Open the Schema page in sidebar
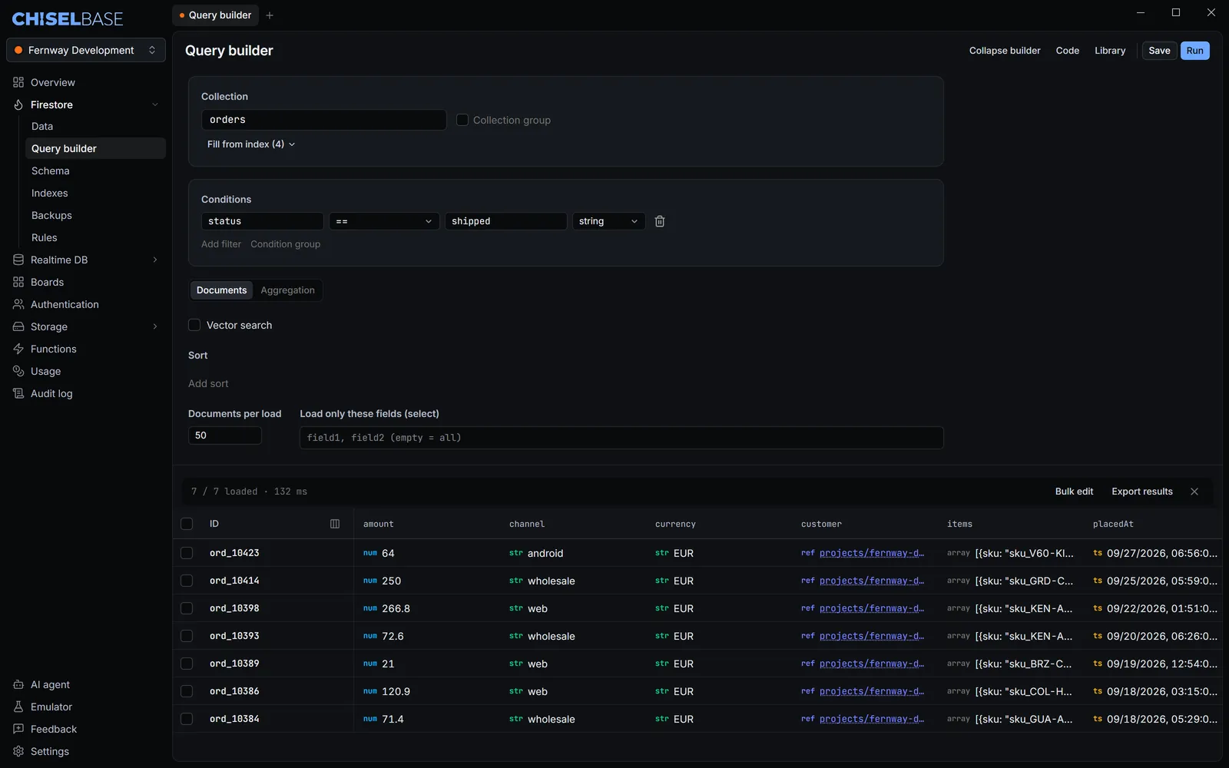 click(95, 170)
